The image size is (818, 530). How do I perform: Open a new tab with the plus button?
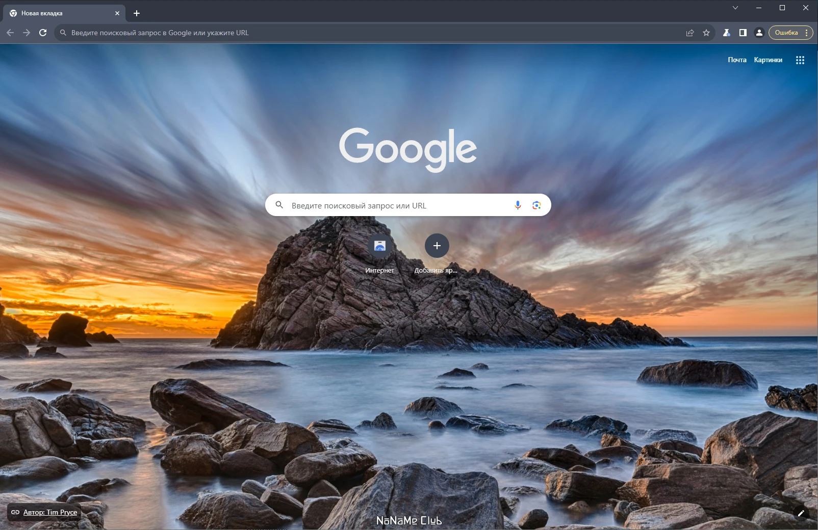[137, 13]
